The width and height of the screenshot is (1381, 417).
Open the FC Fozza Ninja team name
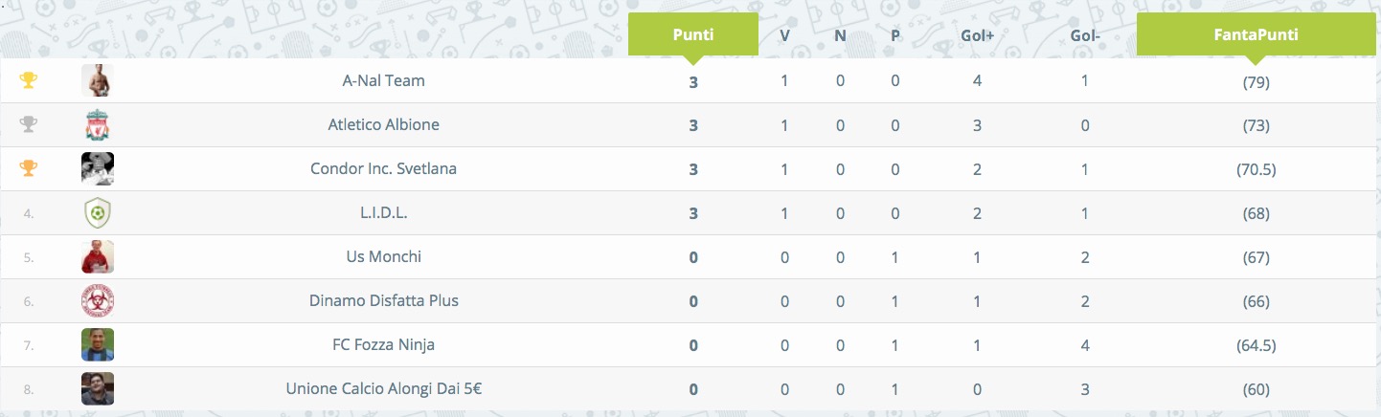[x=383, y=344]
